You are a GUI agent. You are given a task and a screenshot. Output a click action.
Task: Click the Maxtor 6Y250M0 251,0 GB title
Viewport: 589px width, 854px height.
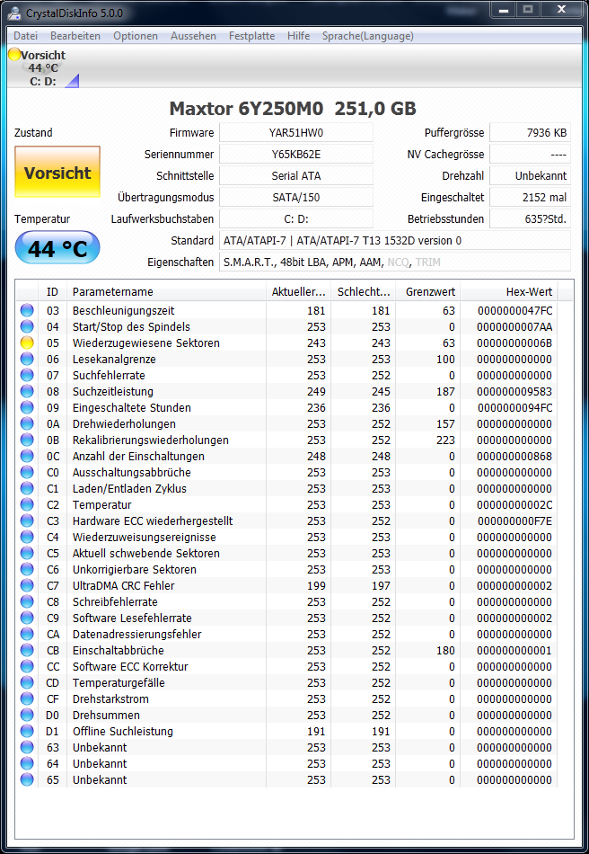click(x=293, y=109)
